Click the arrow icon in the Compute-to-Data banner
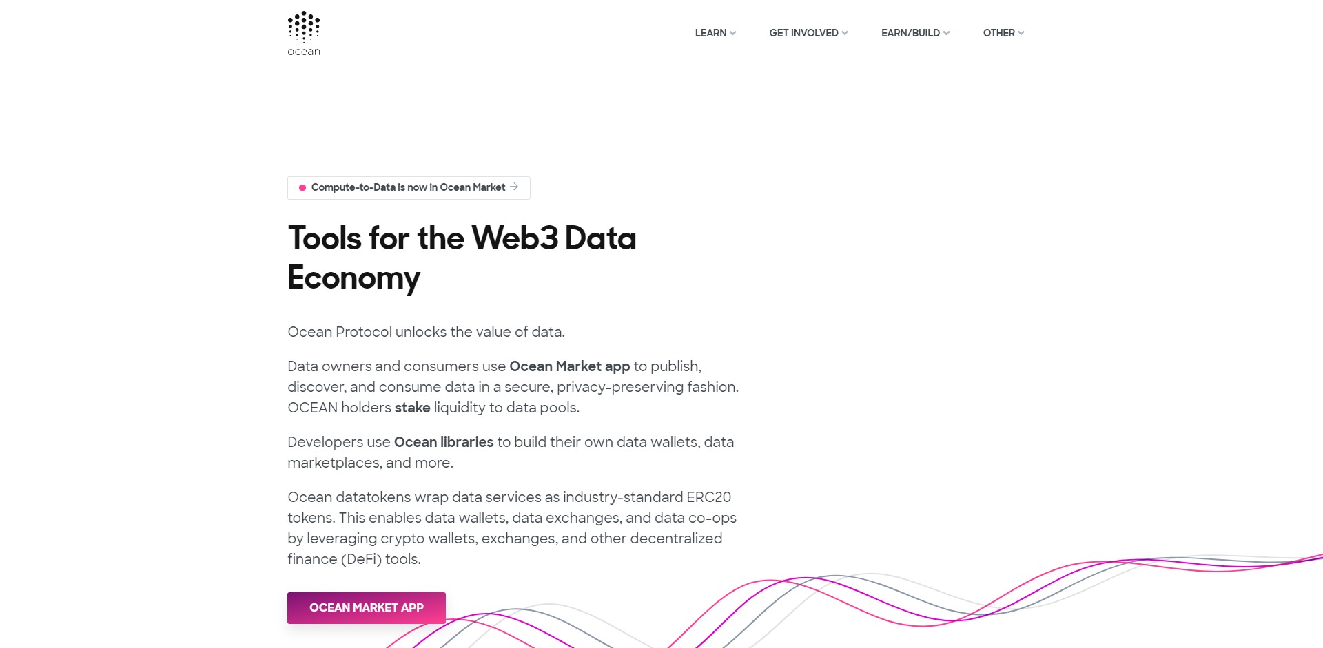 514,187
